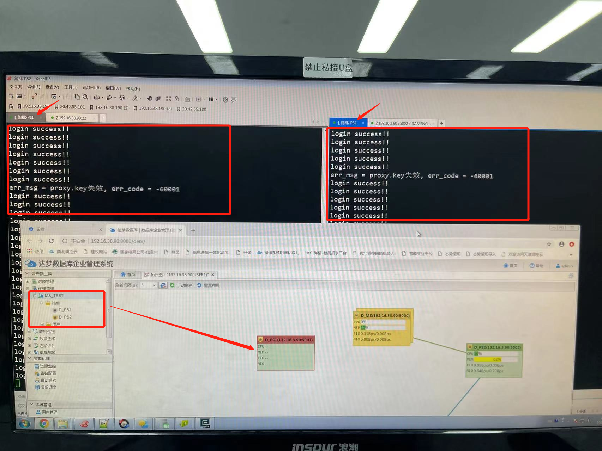Switch to the 跑批-PS1 session tab
Screen dimensions: 602x451
pyautogui.click(x=24, y=117)
